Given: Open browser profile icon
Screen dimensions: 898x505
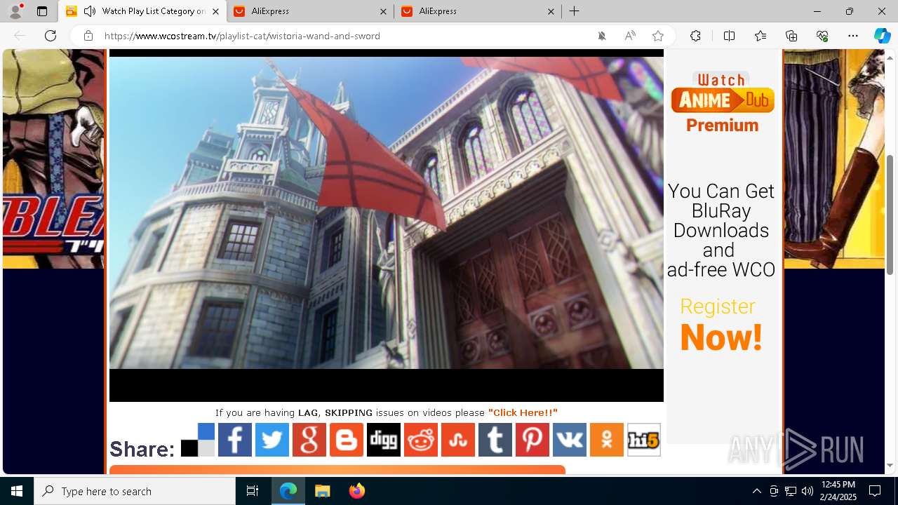Looking at the screenshot, I should pos(15,11).
